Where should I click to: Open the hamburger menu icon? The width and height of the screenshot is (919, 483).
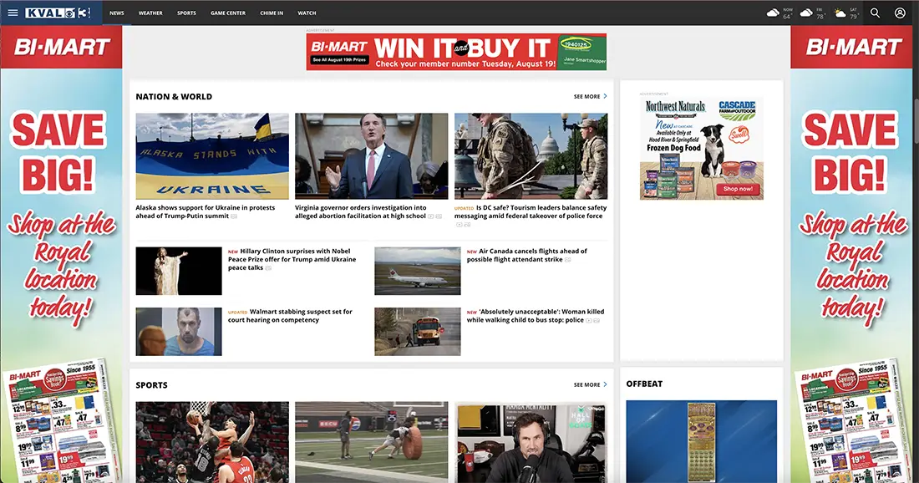13,13
